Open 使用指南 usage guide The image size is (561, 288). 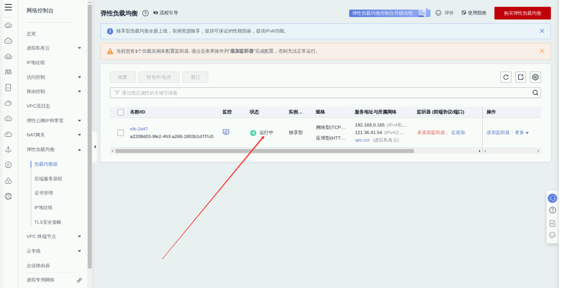pos(474,13)
